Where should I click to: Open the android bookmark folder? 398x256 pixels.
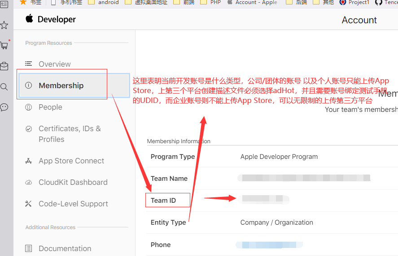[103, 2]
